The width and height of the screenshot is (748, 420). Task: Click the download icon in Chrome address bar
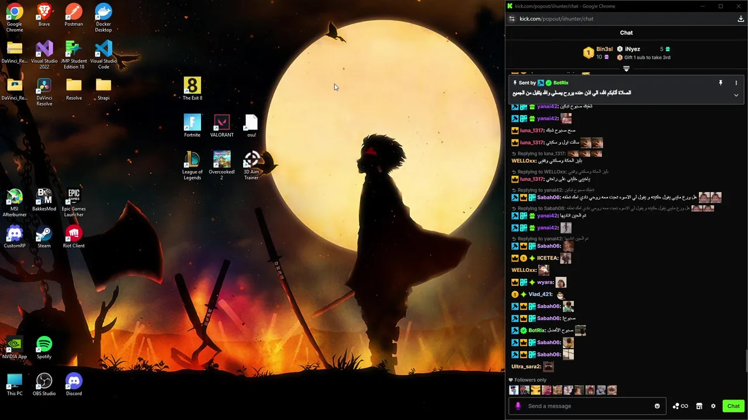740,19
